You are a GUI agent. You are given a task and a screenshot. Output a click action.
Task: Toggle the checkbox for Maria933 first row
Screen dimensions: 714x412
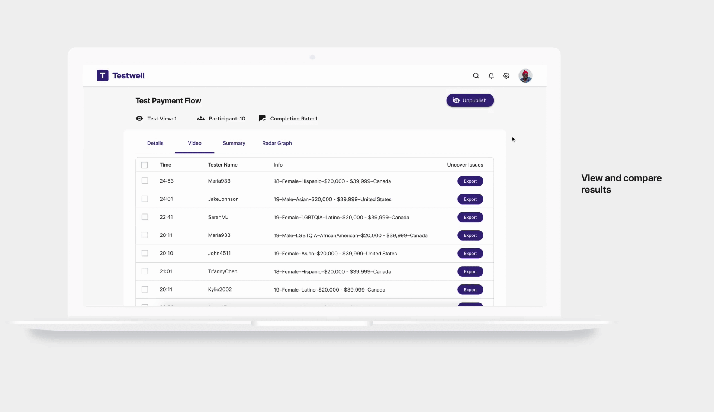(144, 180)
